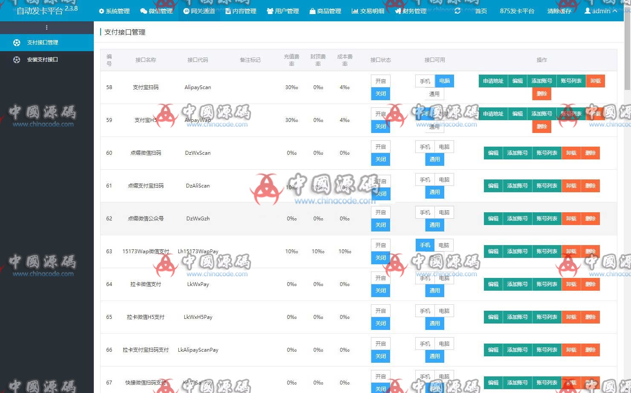This screenshot has width=631, height=393.
Task: Enable 手机 support for DzWxScan
Action: 424,146
